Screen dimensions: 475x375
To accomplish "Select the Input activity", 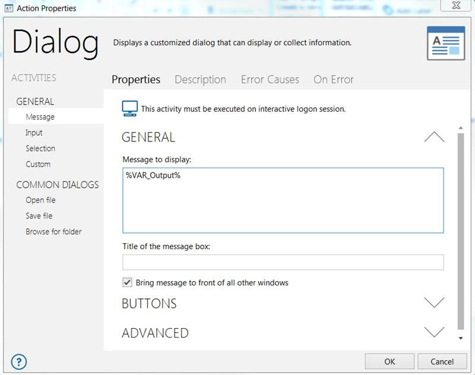I will pos(34,133).
